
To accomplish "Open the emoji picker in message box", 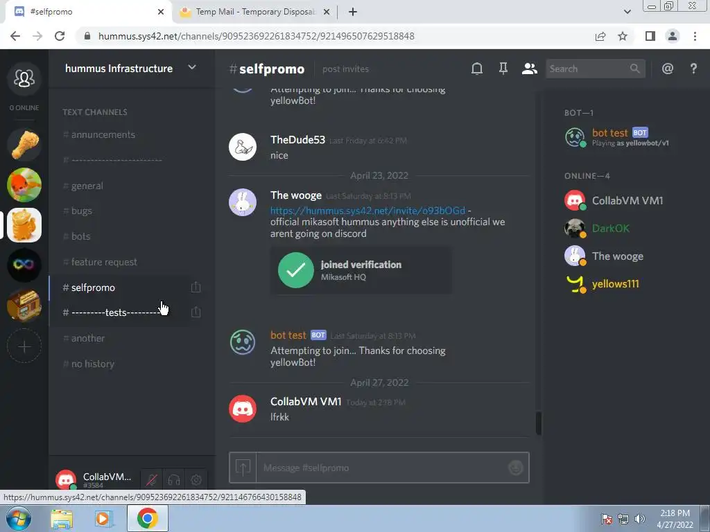I will (x=515, y=468).
